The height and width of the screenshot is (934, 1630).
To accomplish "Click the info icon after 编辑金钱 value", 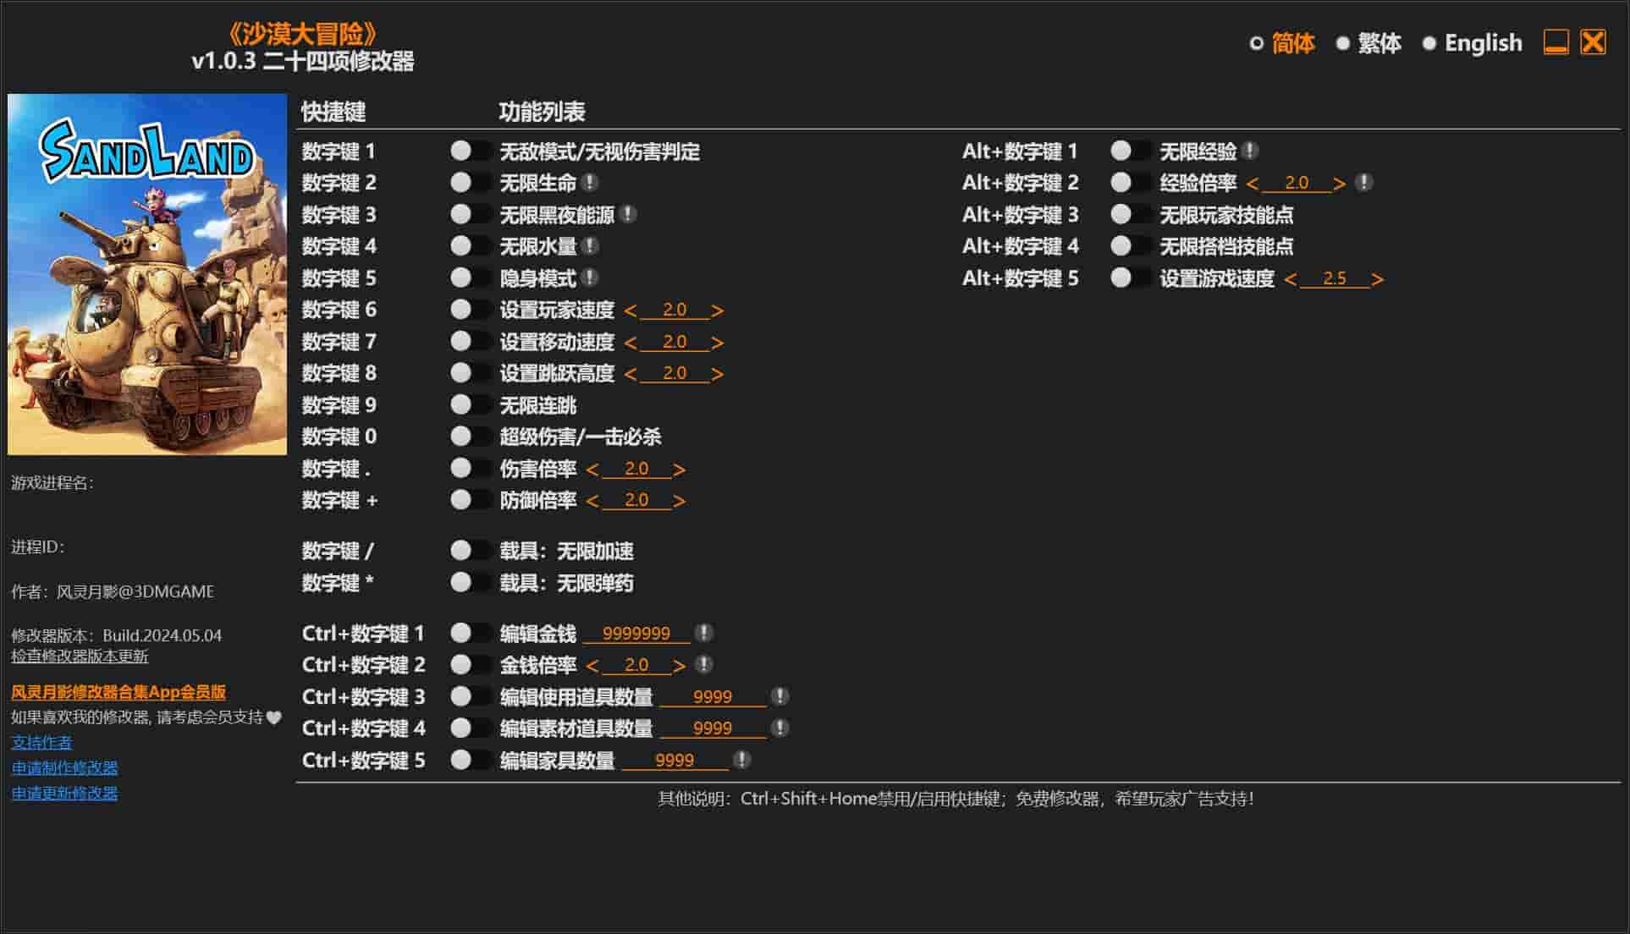I will [703, 633].
